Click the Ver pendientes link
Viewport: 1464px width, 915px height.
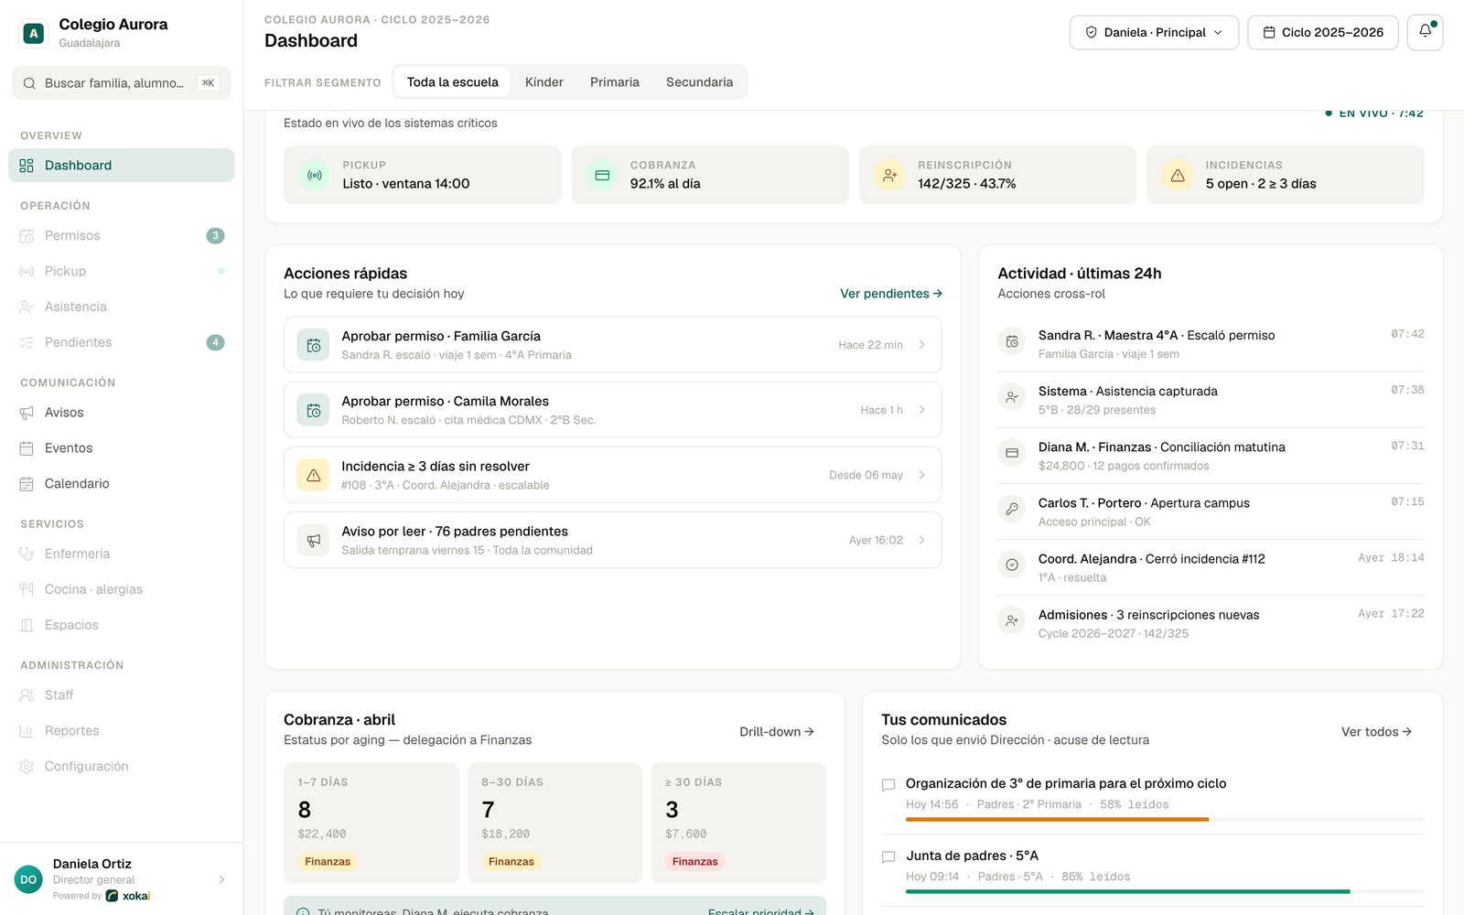tap(891, 294)
